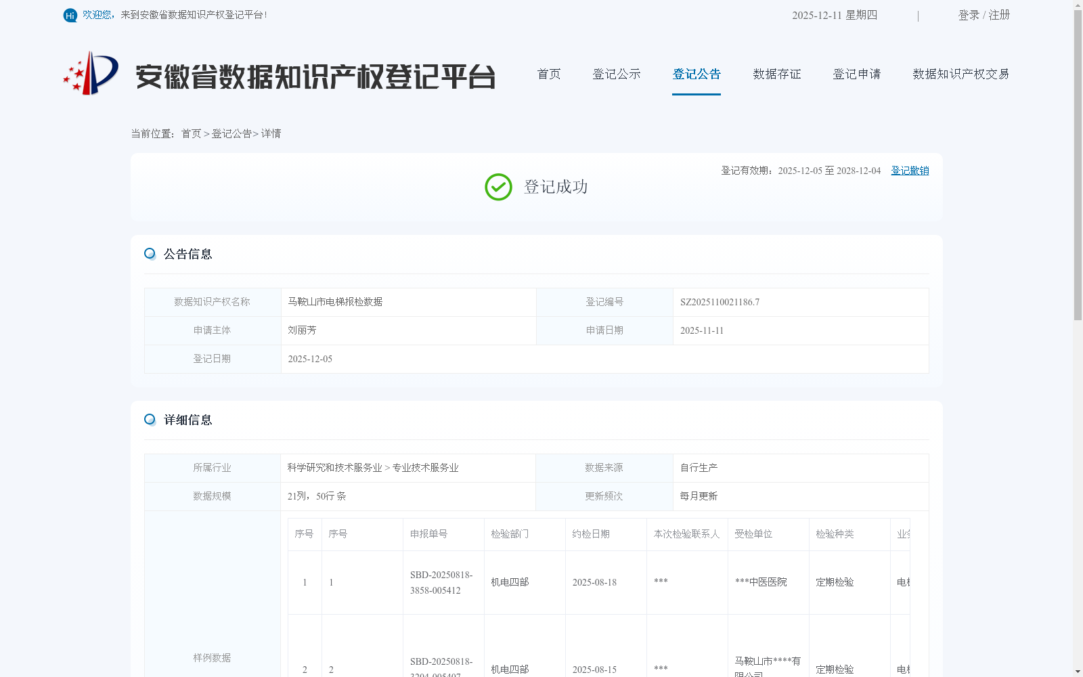Select the 登记公告 navigation tab
Viewport: 1083px width, 677px height.
point(697,74)
